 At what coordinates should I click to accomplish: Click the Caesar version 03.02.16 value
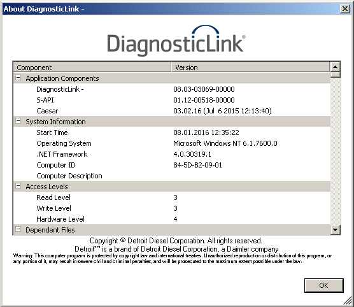coord(222,111)
